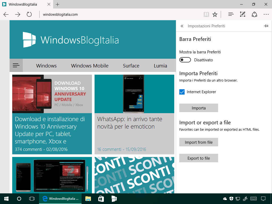Open the Windows 10 Anniversary Update thumbnail
Screen dimensions: 272x204
[52, 94]
